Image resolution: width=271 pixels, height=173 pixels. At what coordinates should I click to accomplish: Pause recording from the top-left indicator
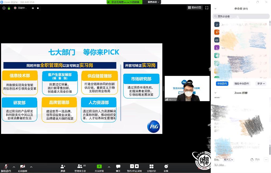click(x=33, y=8)
